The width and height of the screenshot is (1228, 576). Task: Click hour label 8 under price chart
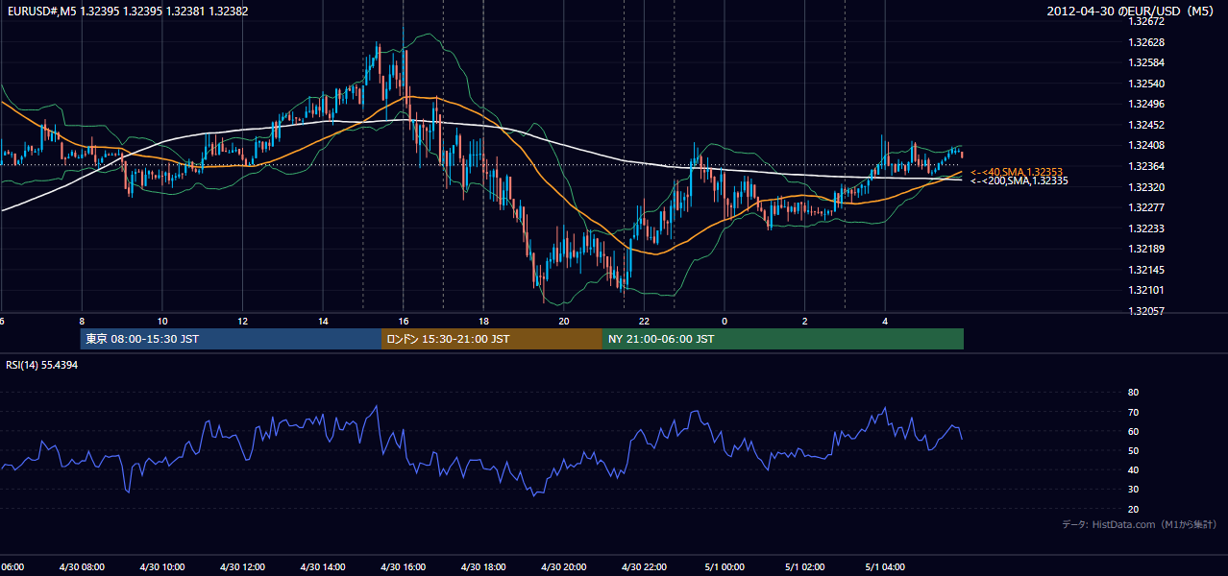pyautogui.click(x=82, y=321)
